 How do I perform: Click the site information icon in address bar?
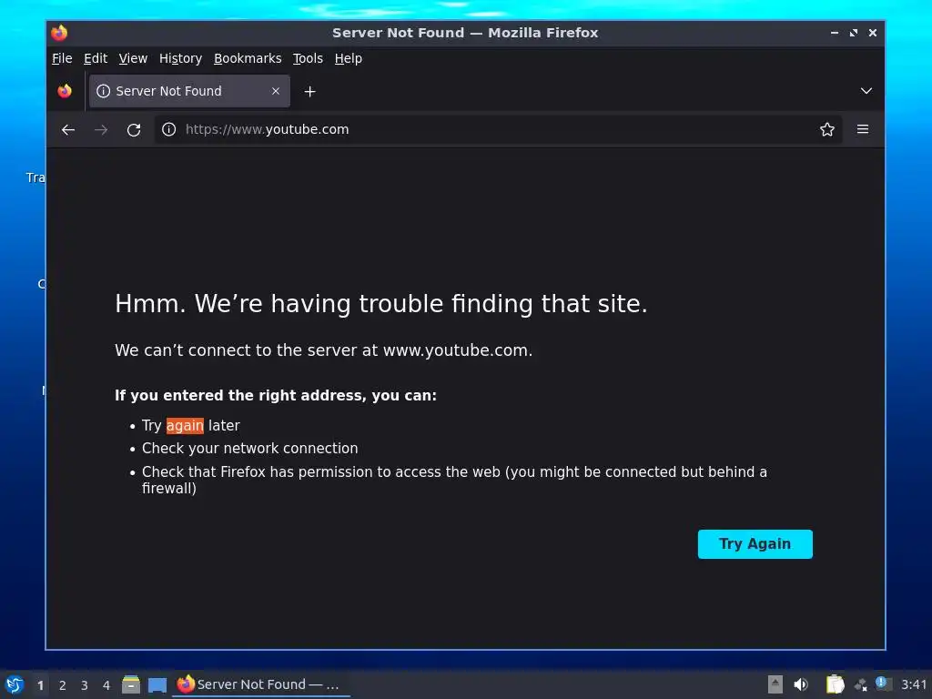168,129
